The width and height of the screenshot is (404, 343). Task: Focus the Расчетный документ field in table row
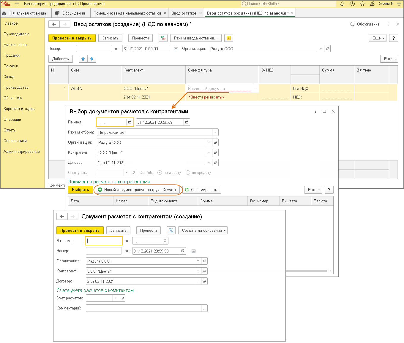[220, 88]
